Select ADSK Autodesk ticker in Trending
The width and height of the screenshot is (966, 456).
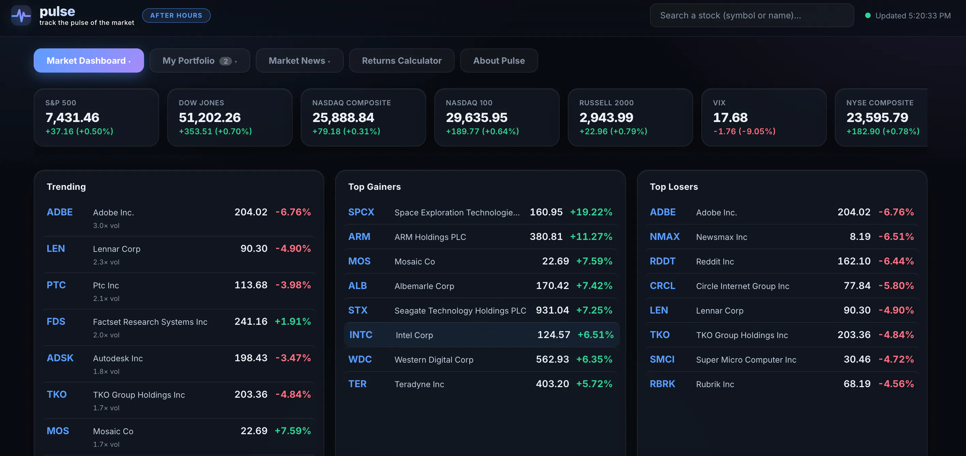coord(60,358)
